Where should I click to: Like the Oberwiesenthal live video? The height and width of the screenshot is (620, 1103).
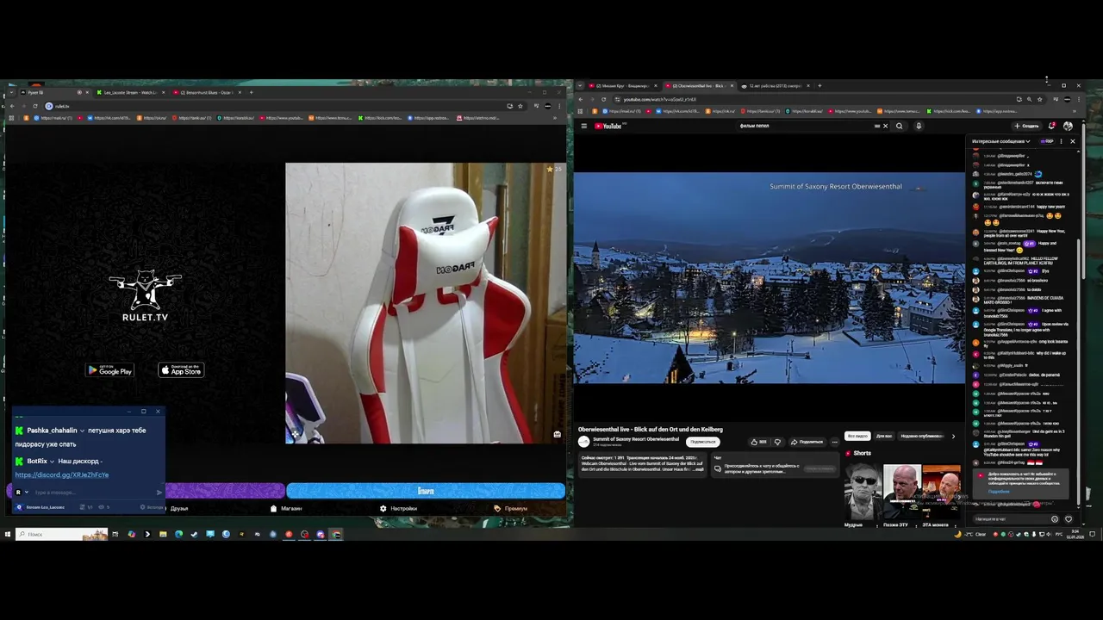[758, 442]
